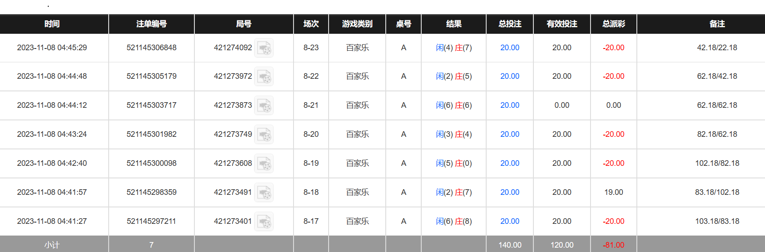Click result 闲(5) 庄(0) cell
This screenshot has height=252, width=765.
point(454,163)
